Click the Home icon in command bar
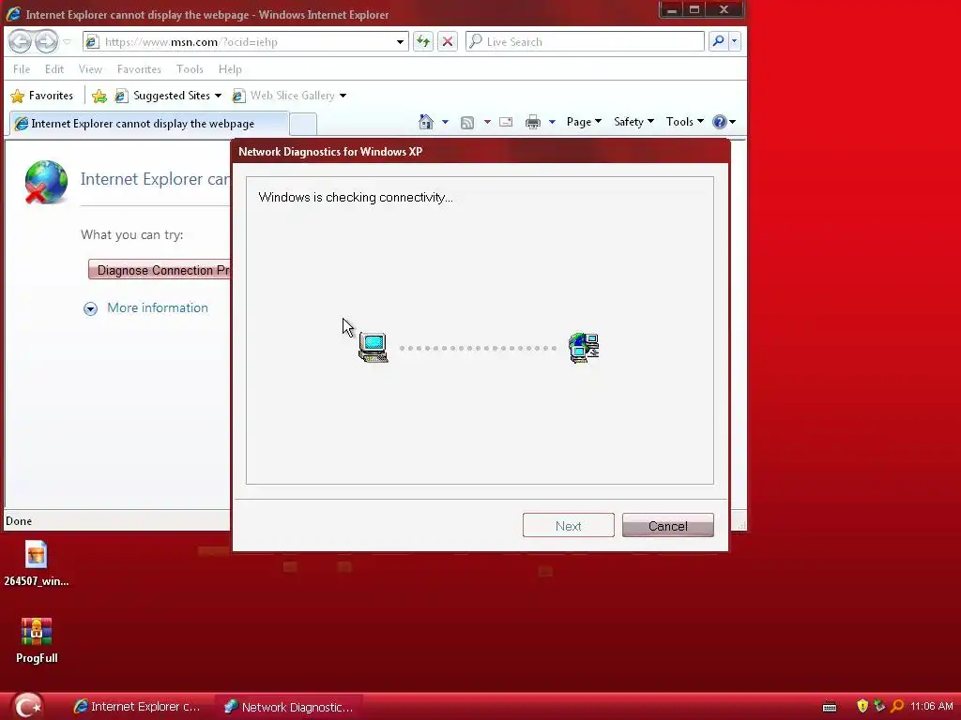 tap(426, 122)
